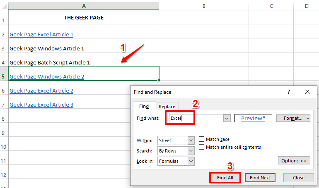This screenshot has width=319, height=188.
Task: Open the Search dropdown showing By Rows
Action: (191, 151)
